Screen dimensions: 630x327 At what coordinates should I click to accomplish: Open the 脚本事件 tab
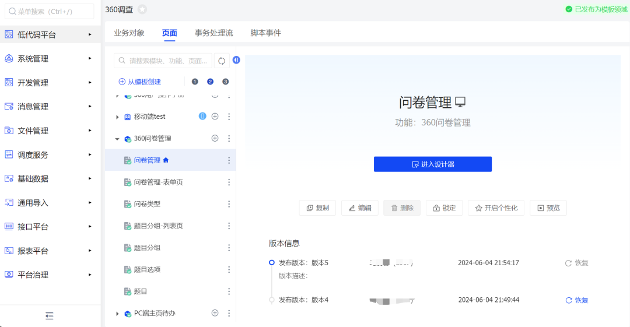coord(265,33)
